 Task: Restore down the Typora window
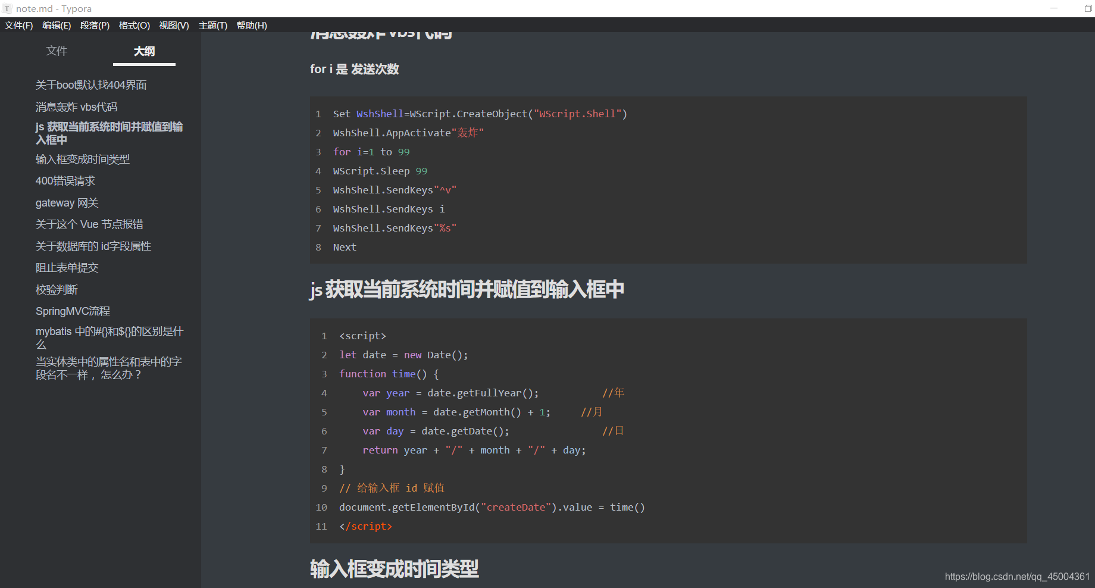(x=1088, y=8)
